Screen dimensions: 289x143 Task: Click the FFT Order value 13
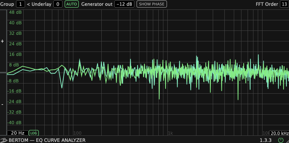[284, 4]
